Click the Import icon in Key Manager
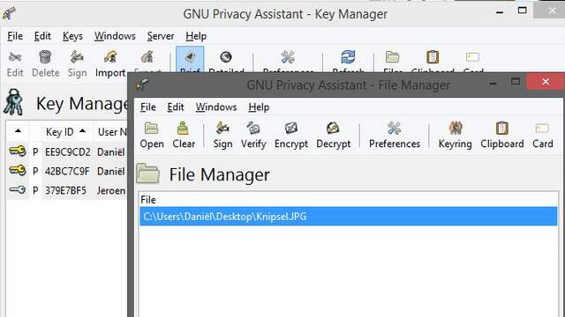 point(110,64)
